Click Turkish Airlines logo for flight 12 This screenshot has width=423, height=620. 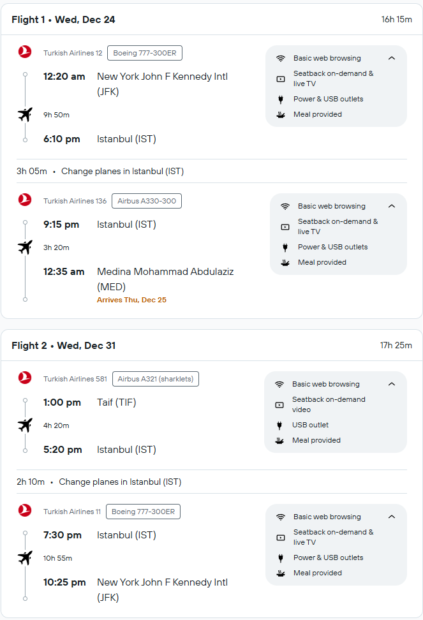pos(25,52)
